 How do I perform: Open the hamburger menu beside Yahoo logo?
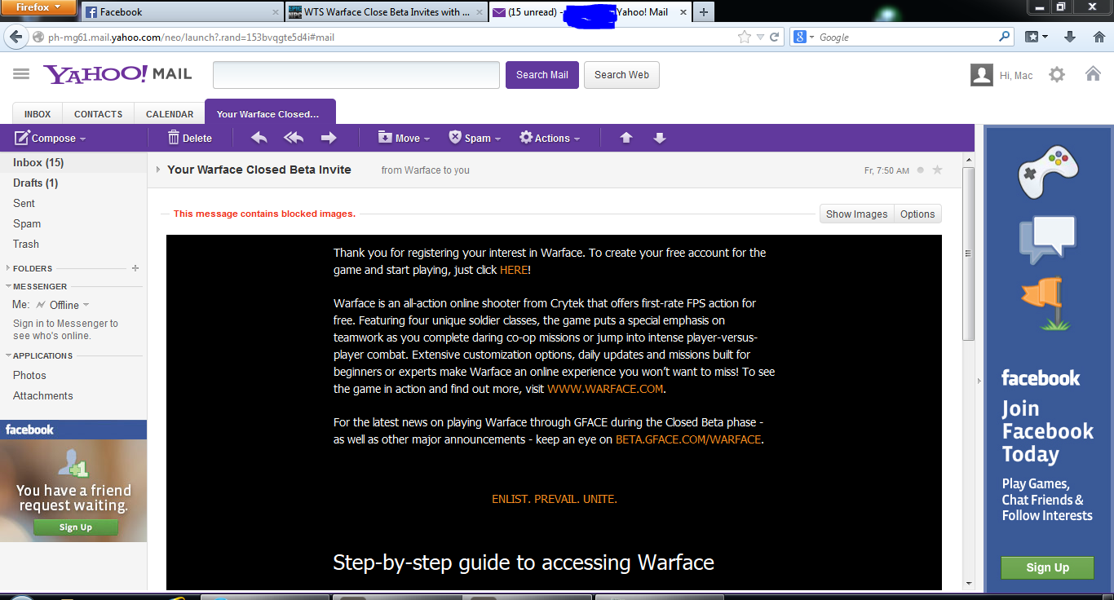point(21,74)
